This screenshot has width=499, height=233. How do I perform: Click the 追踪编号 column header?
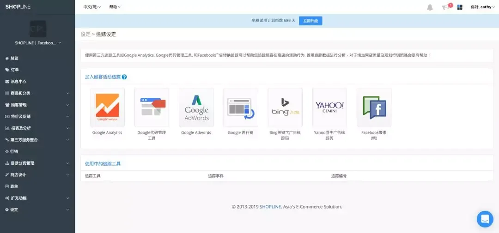click(339, 176)
